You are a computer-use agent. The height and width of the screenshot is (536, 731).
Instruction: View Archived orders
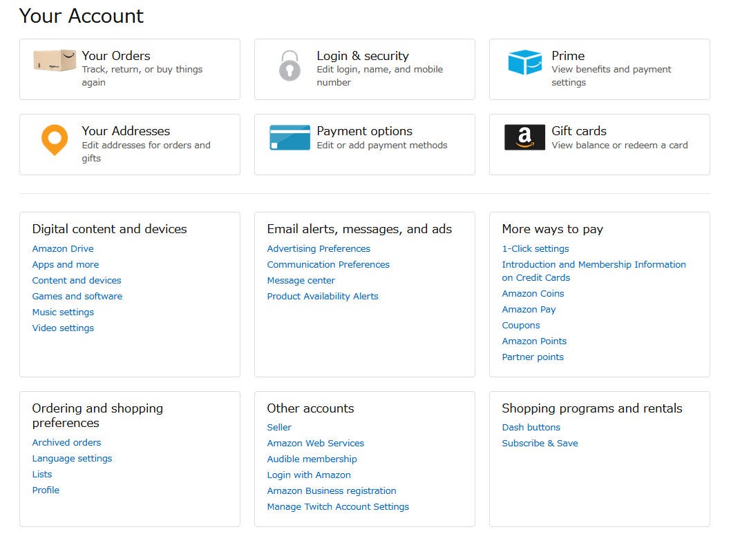tap(66, 442)
